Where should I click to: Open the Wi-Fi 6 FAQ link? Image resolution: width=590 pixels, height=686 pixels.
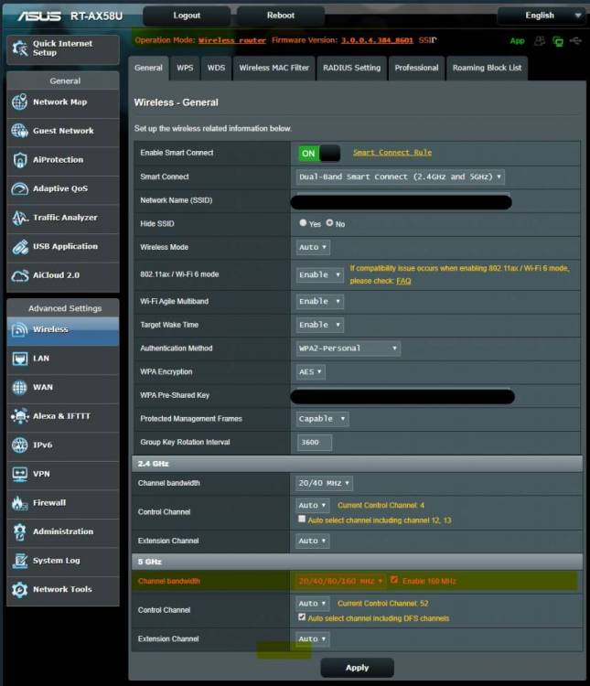403,282
